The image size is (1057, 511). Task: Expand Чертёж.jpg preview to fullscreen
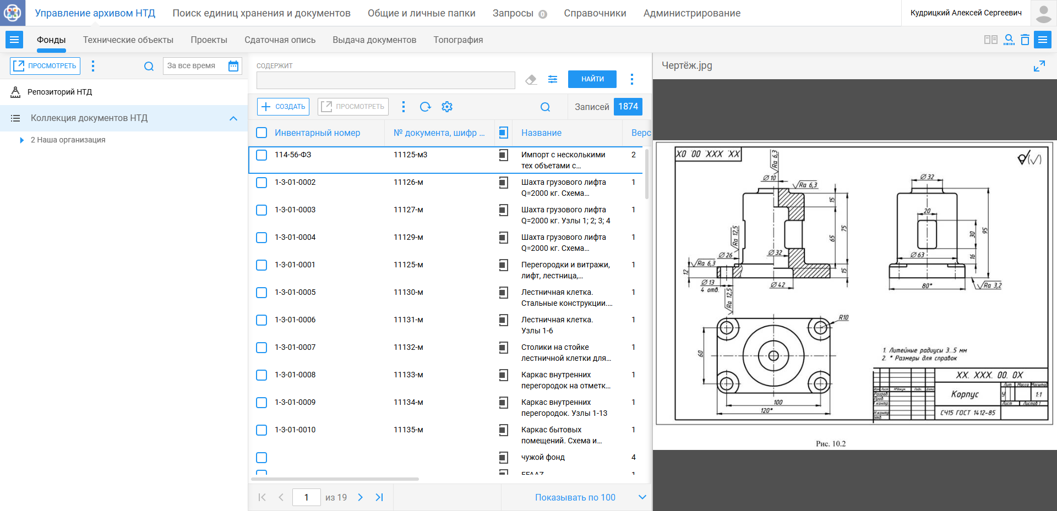1039,66
